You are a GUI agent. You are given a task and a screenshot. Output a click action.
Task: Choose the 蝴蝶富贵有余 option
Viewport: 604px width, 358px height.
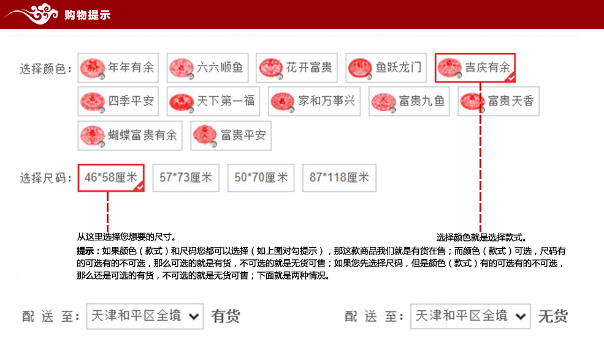pos(130,135)
